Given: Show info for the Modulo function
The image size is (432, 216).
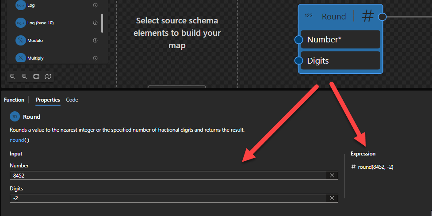Looking at the screenshot, I should [96, 41].
